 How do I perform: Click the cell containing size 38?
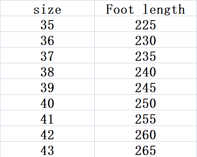click(x=47, y=71)
